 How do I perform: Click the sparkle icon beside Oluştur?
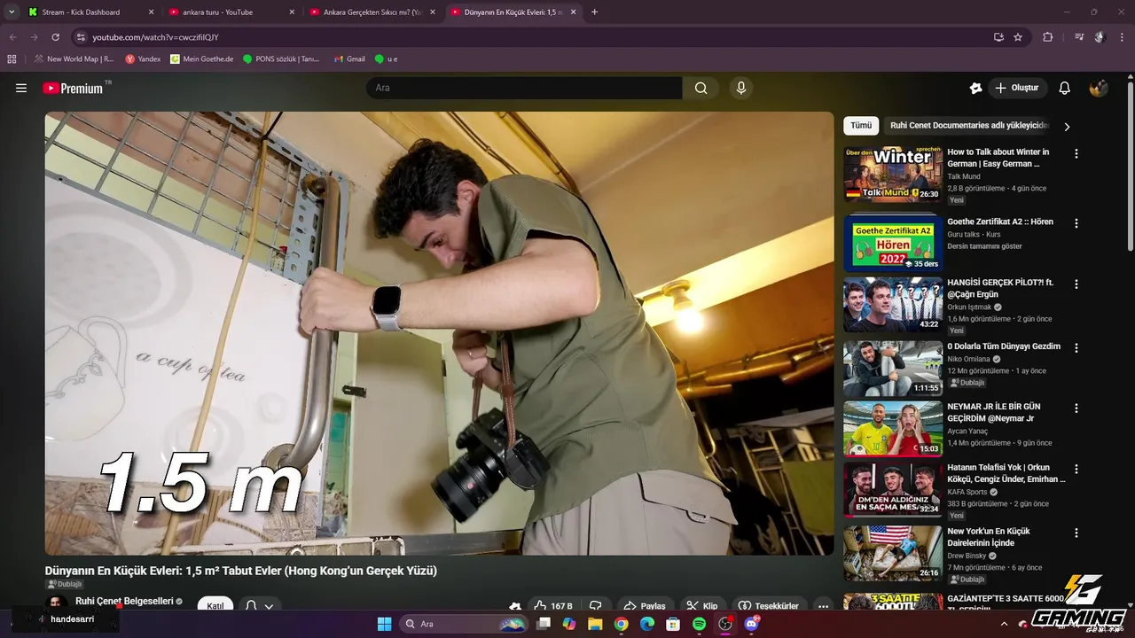coord(975,88)
